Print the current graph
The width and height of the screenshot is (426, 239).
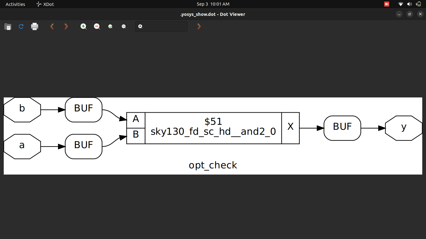coord(34,26)
